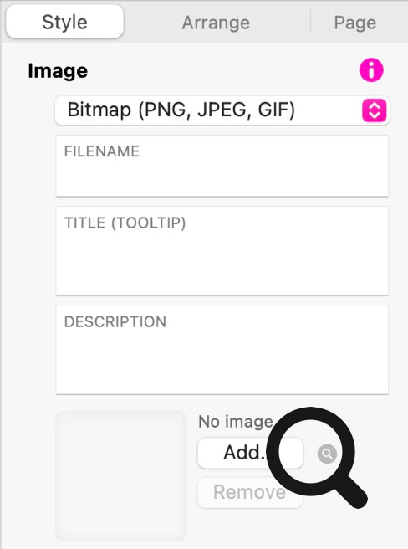This screenshot has height=549, width=408.
Task: Click the bold Image section heading
Action: click(58, 71)
